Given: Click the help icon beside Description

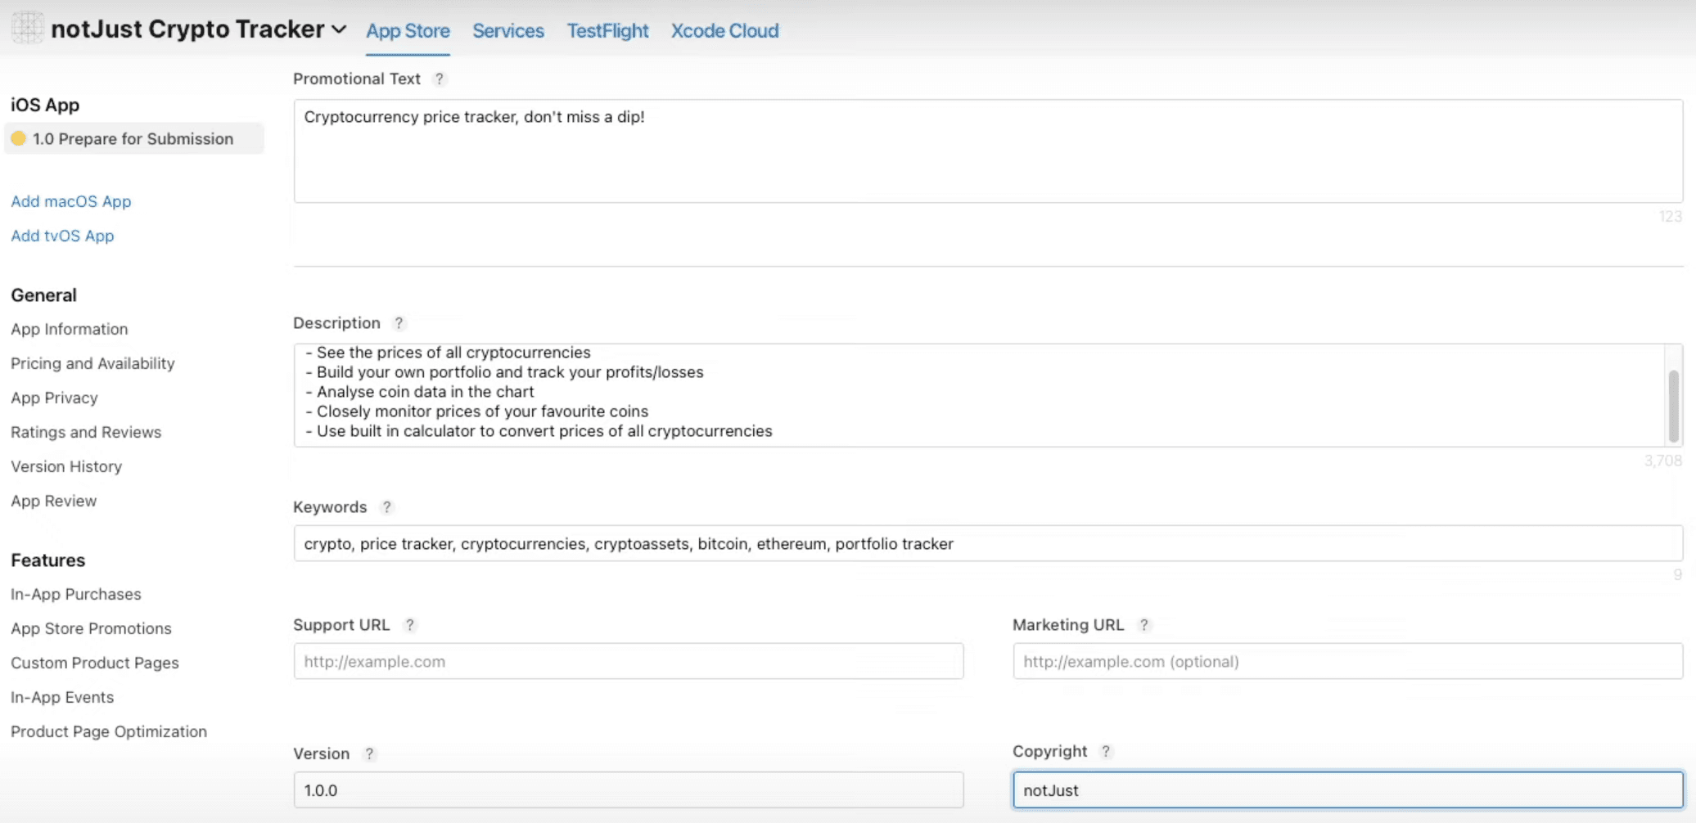Looking at the screenshot, I should [x=399, y=323].
